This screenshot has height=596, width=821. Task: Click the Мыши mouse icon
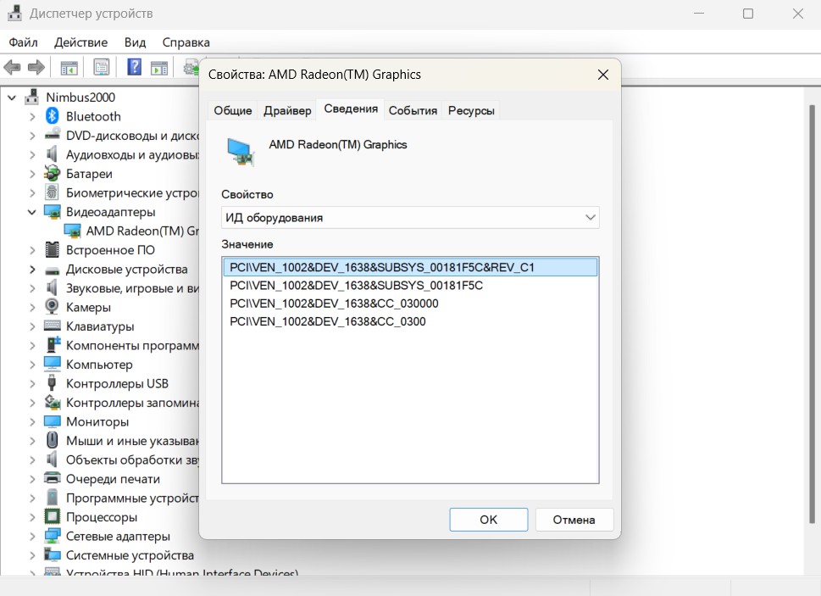pos(52,441)
